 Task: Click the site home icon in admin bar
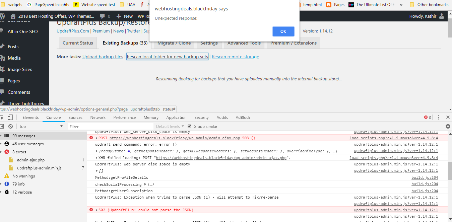coord(13,16)
